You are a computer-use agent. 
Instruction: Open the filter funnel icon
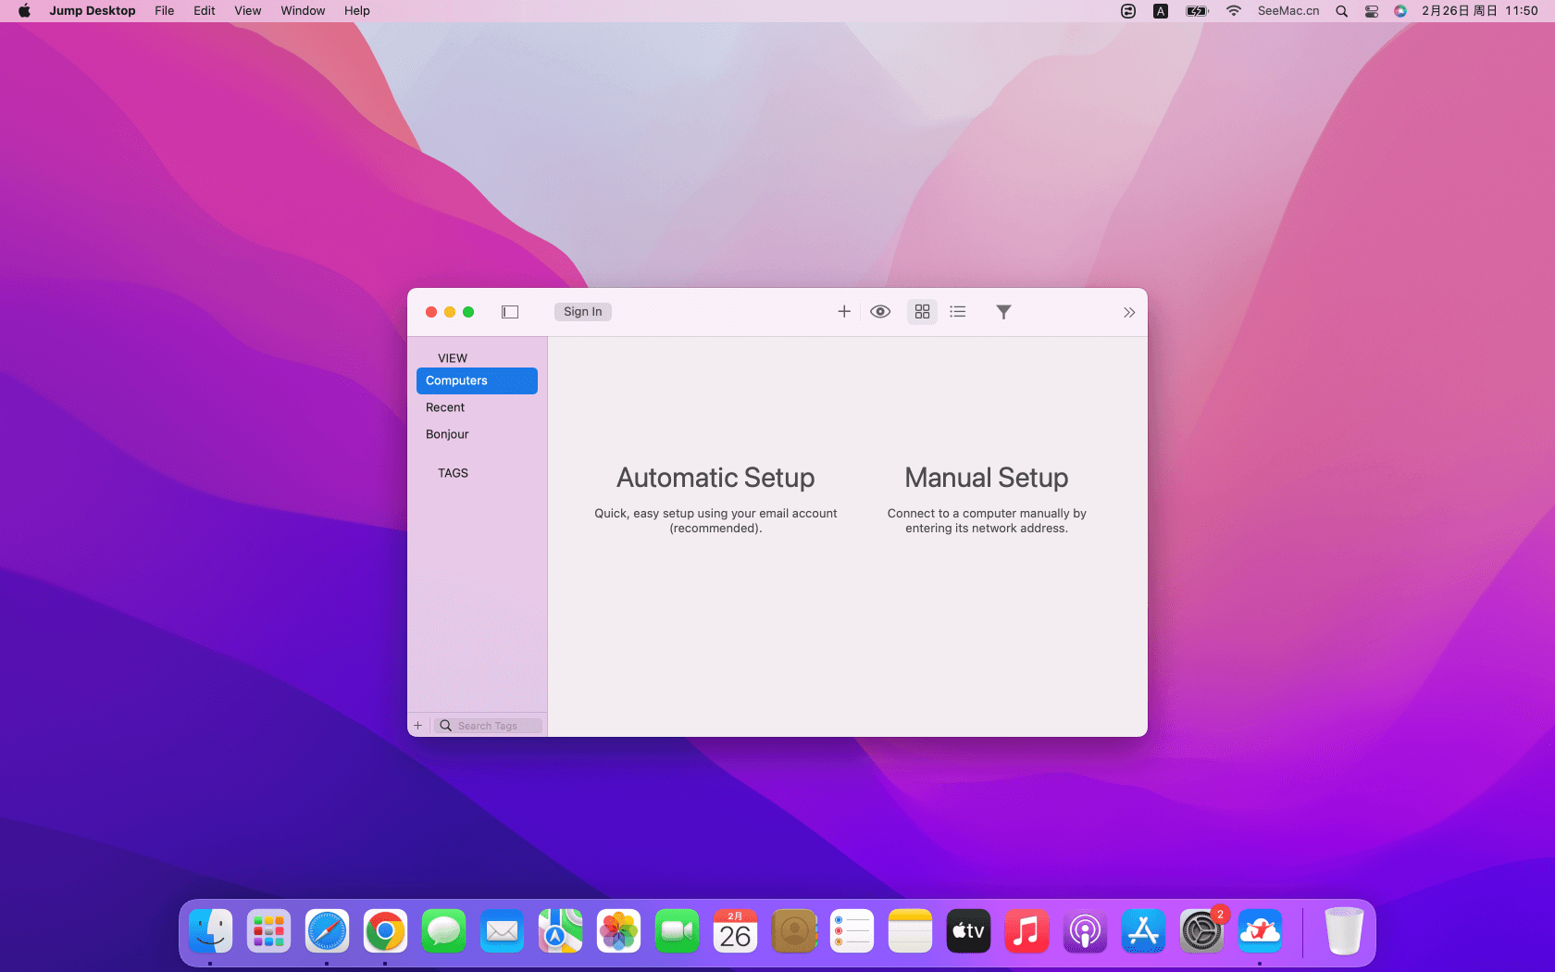point(1003,312)
